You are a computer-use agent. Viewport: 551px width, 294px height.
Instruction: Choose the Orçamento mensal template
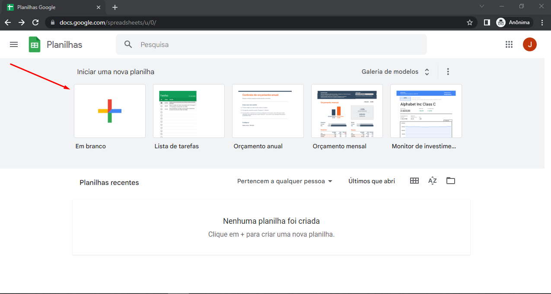[x=347, y=111]
